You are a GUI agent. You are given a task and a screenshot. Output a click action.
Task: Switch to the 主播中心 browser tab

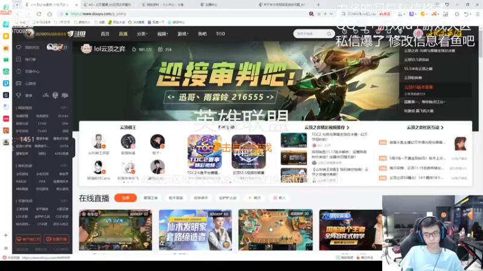coord(209,5)
